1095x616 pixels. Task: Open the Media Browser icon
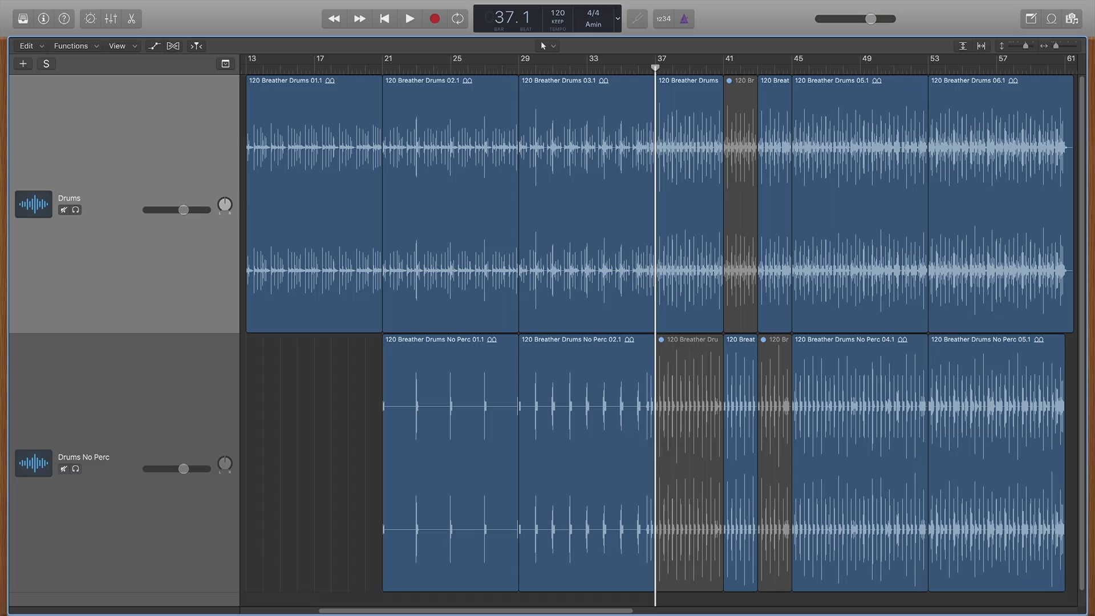click(1072, 19)
